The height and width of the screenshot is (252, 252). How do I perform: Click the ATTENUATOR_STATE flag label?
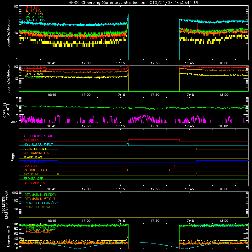point(38,136)
